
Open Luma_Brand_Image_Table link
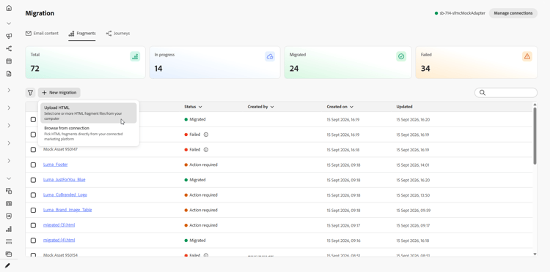67,210
